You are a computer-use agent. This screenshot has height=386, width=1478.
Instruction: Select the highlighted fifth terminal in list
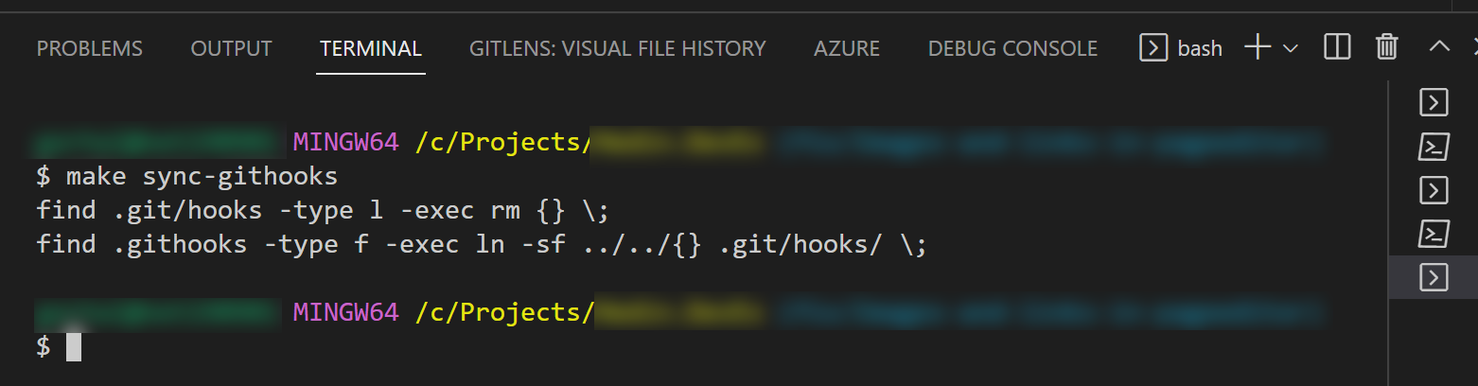[x=1434, y=276]
